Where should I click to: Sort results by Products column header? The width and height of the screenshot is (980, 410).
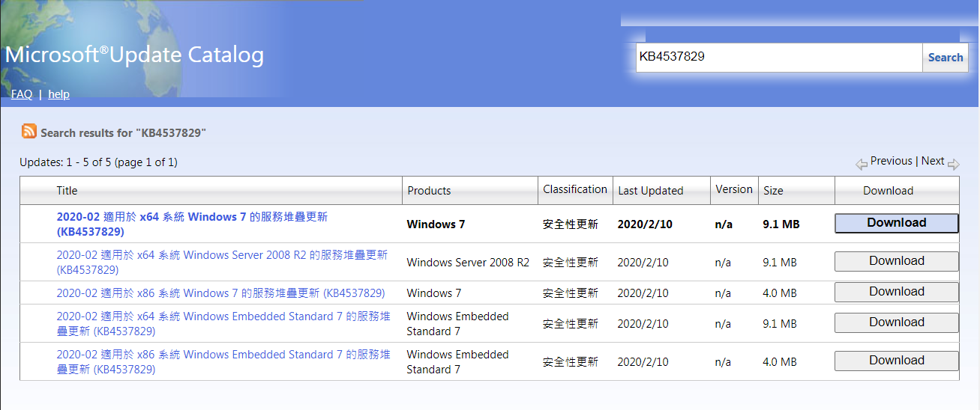(429, 191)
